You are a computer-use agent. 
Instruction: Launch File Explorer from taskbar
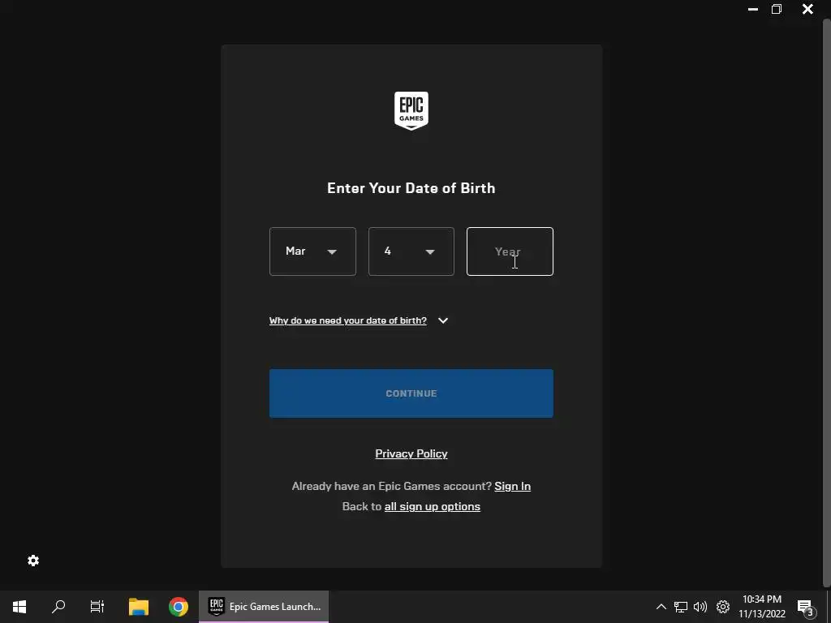(138, 607)
